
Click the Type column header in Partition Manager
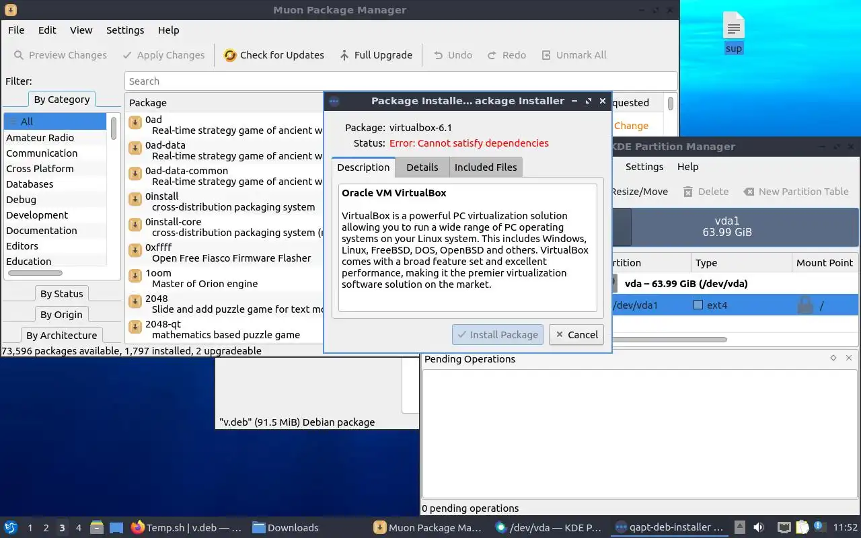tap(741, 263)
